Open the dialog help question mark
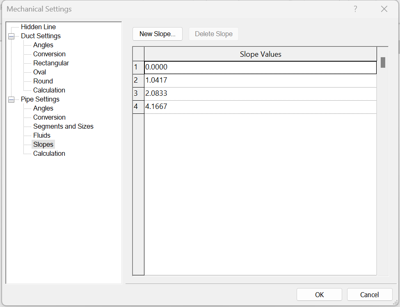Screen dimensions: 400x307 [355, 9]
